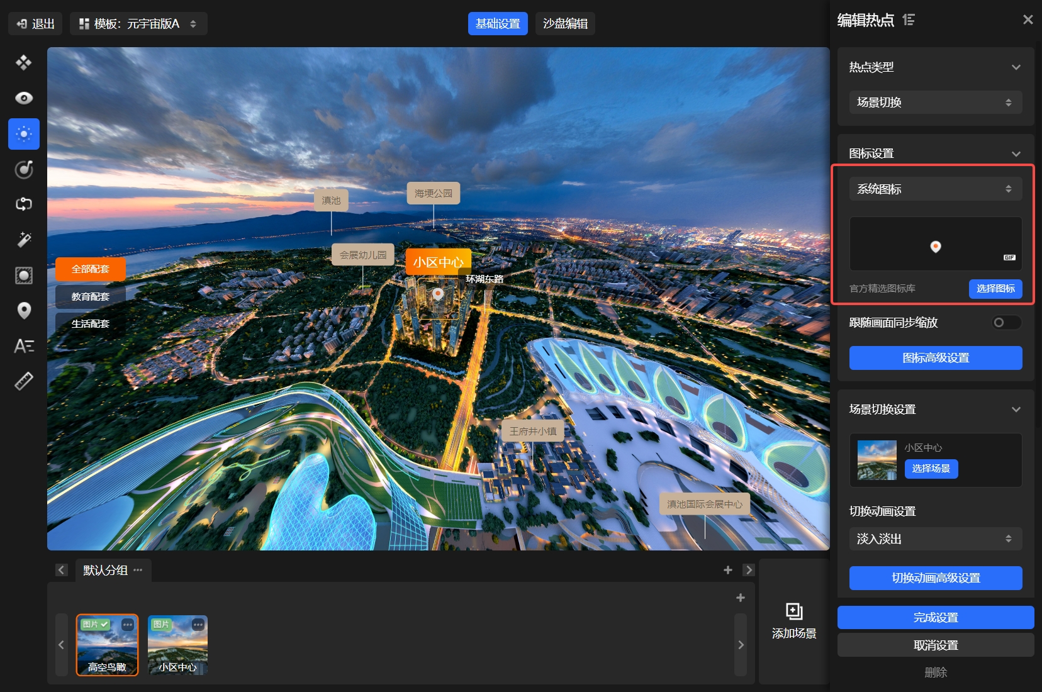Select the 小区中心 scene thumbnail
The image size is (1042, 692).
[177, 645]
